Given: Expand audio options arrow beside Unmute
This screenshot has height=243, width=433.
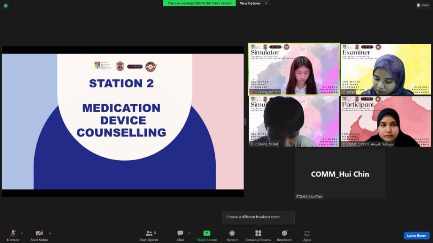Looking at the screenshot, I should coord(22,233).
